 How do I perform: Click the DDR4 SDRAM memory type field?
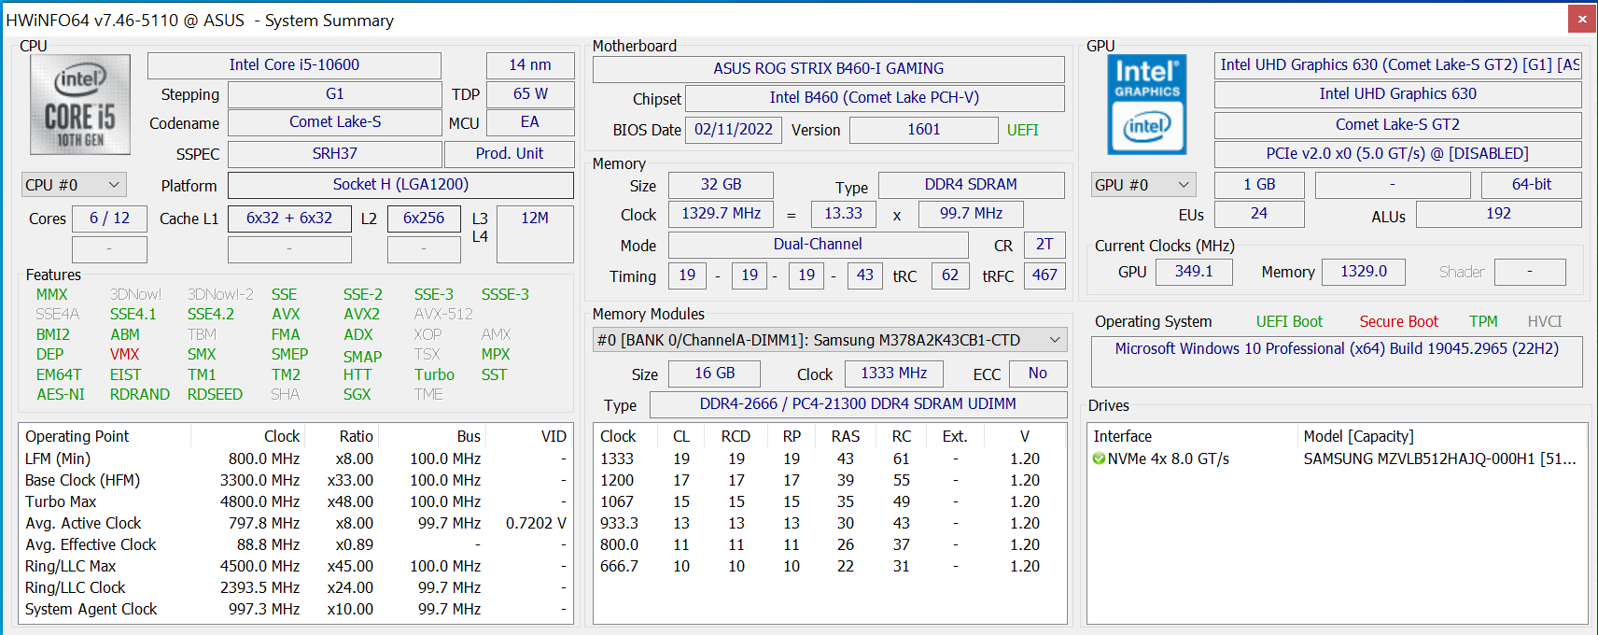pyautogui.click(x=971, y=185)
